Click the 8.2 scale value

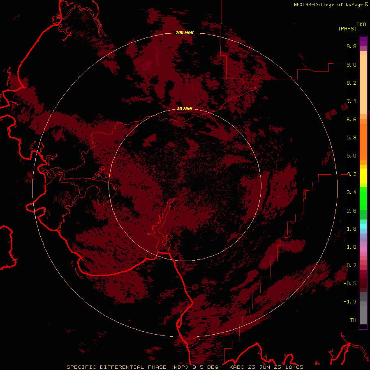tap(351, 83)
